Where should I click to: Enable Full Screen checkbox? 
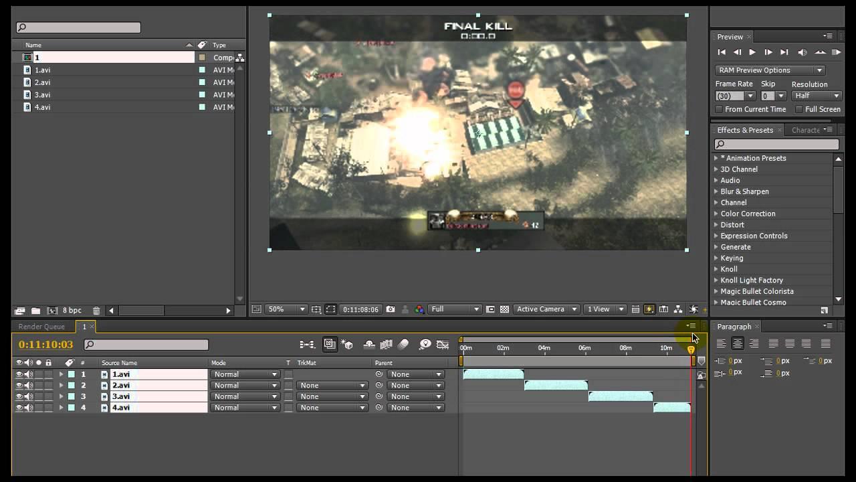pos(799,109)
